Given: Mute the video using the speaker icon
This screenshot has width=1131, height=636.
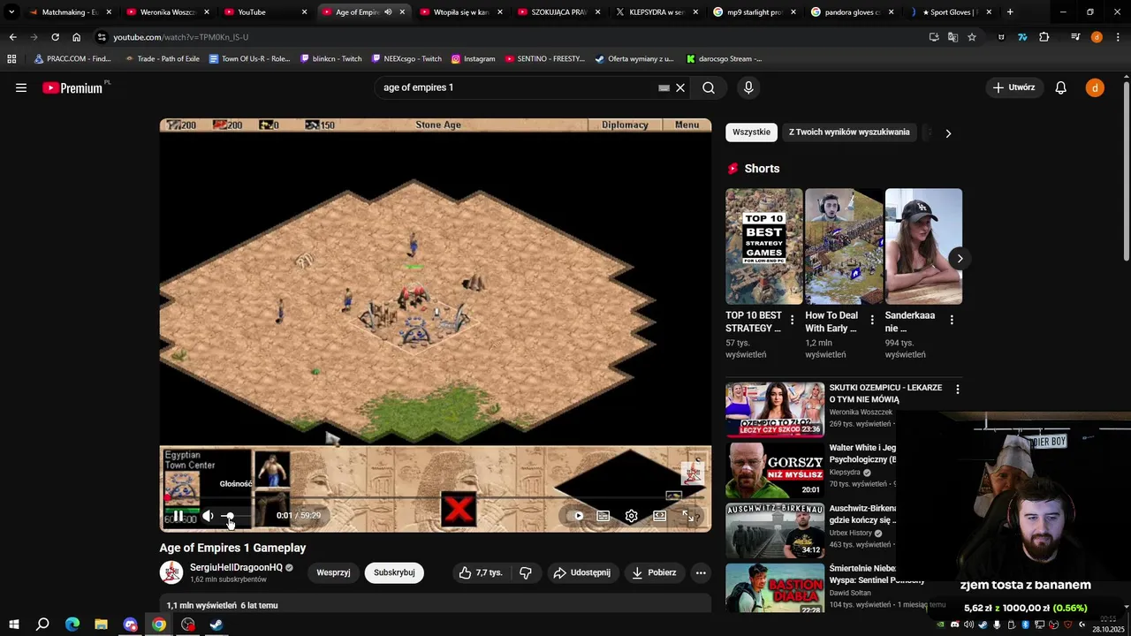Looking at the screenshot, I should (208, 516).
